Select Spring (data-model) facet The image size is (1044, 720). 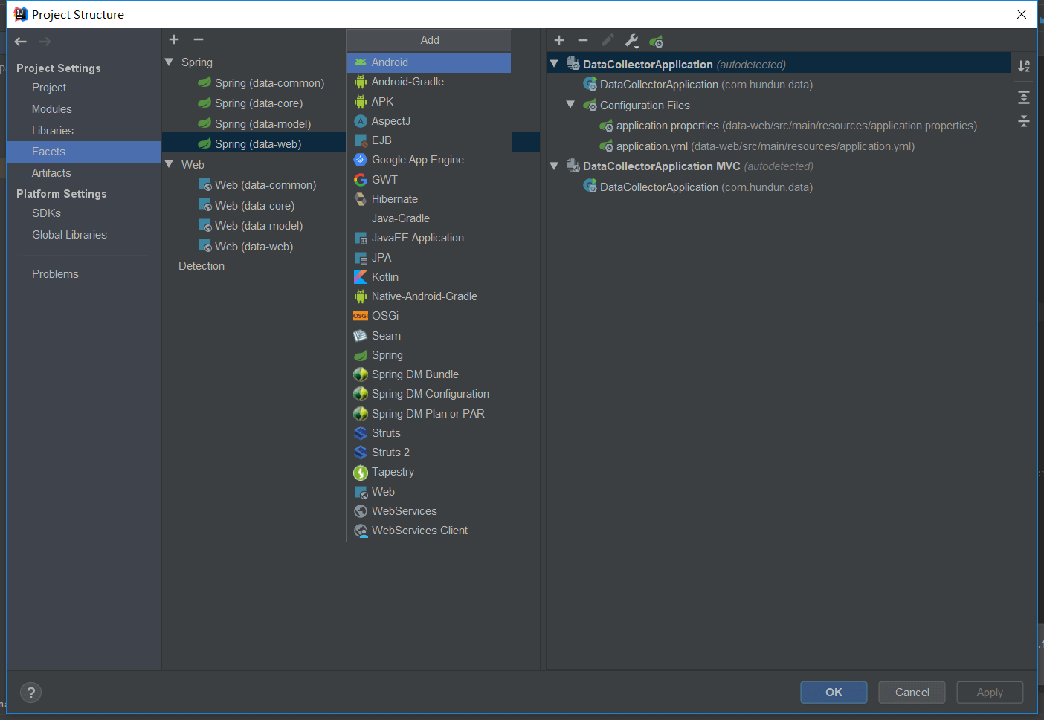tap(254, 124)
